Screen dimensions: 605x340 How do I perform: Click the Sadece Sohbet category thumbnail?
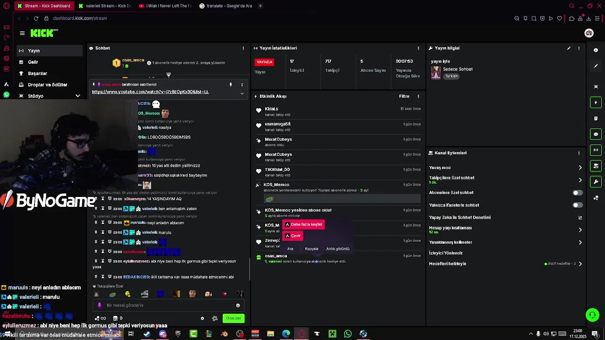(x=436, y=73)
